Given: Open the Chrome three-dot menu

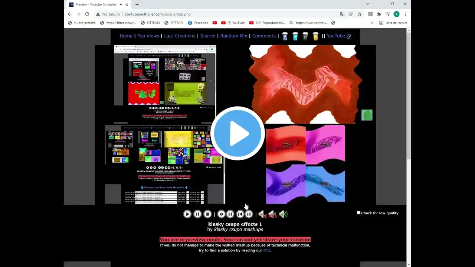Looking at the screenshot, I should [405, 14].
